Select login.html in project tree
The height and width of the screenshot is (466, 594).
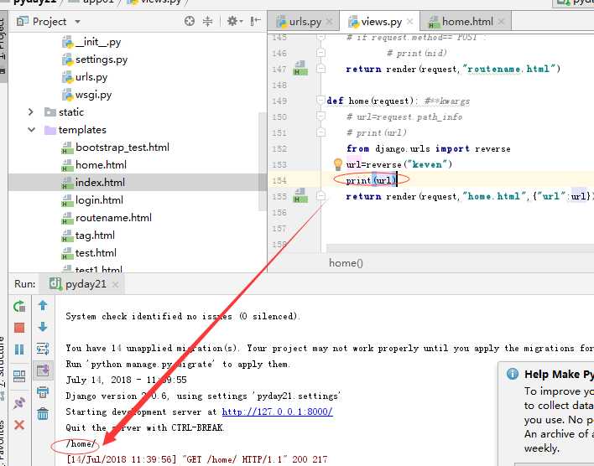coord(92,199)
